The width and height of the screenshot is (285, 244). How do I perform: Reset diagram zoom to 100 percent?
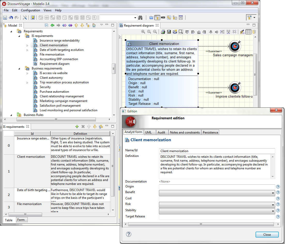[x=149, y=32]
